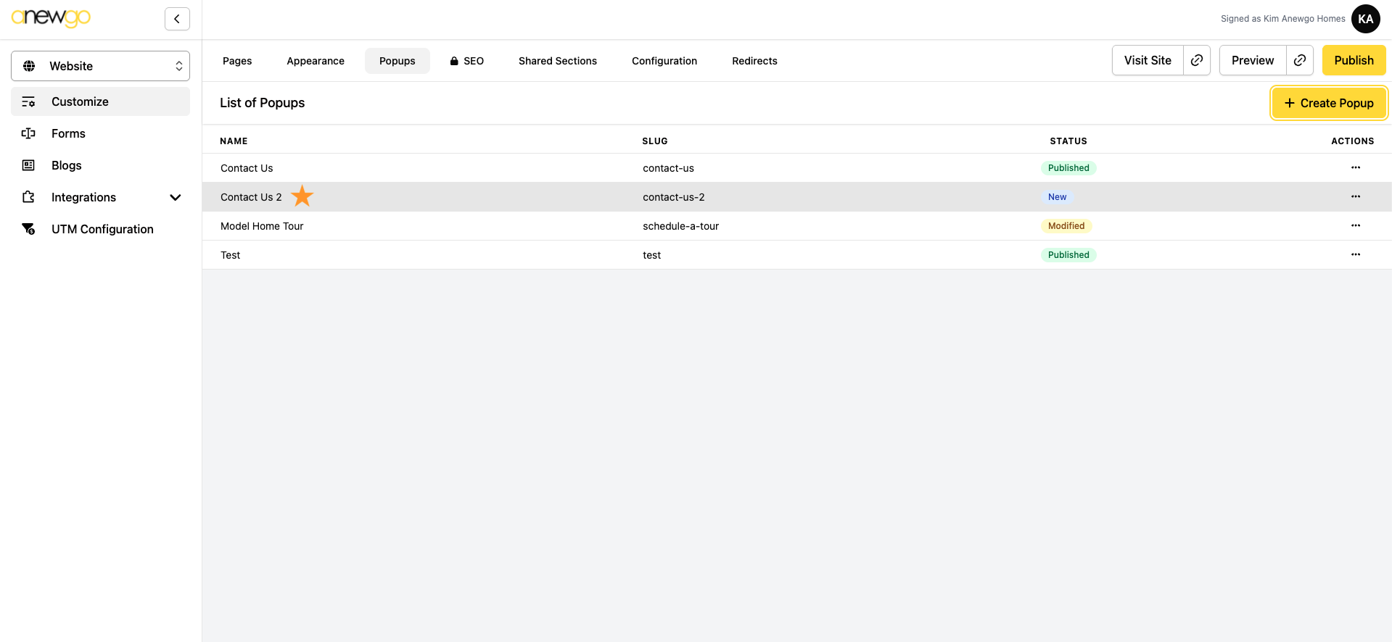Open actions menu for Contact Us 2 row

coord(1355,196)
